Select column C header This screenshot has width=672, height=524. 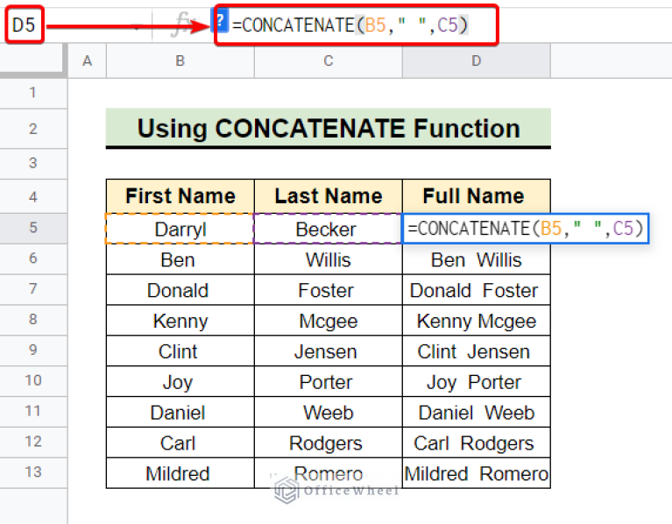click(329, 60)
